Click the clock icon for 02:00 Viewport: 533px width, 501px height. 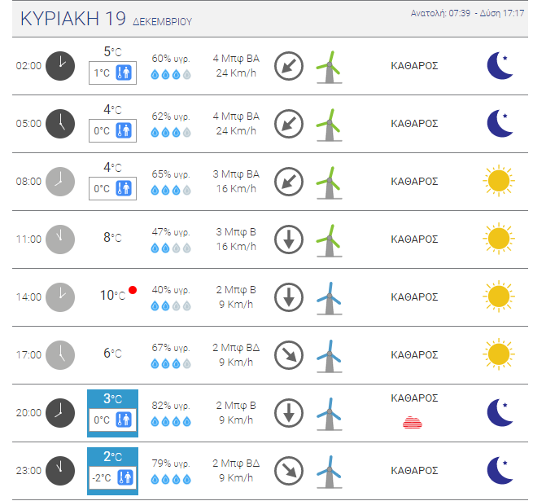pyautogui.click(x=60, y=66)
